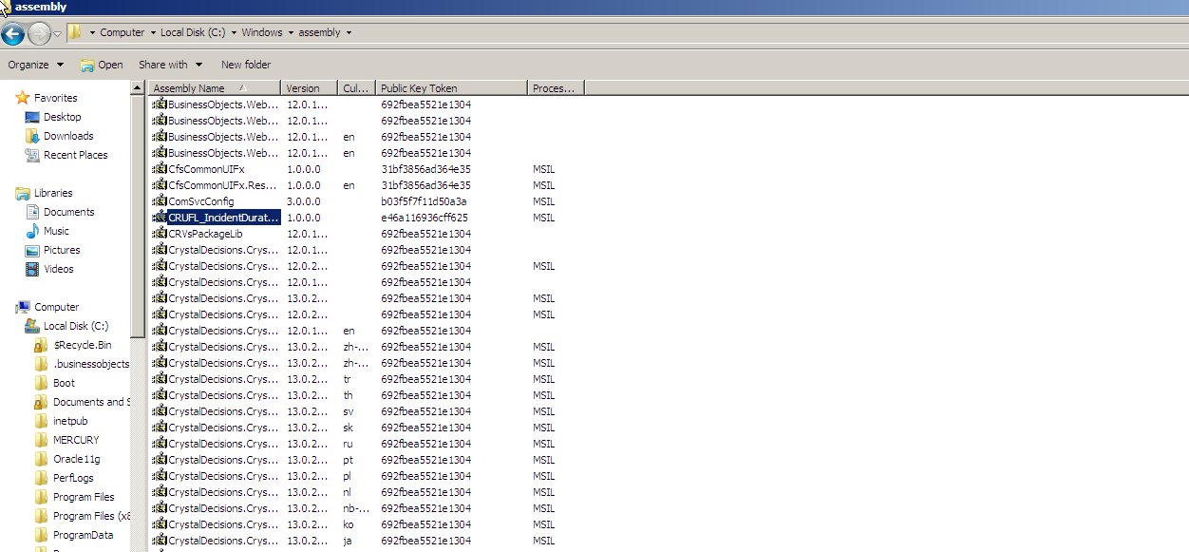
Task: Sort by the Version column header
Action: point(302,87)
